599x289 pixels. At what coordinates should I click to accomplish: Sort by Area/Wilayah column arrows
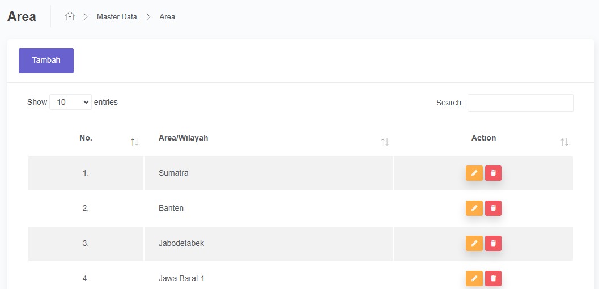[x=385, y=142]
